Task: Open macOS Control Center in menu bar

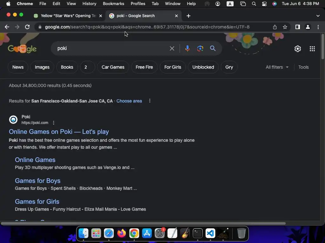Action: pos(264,4)
